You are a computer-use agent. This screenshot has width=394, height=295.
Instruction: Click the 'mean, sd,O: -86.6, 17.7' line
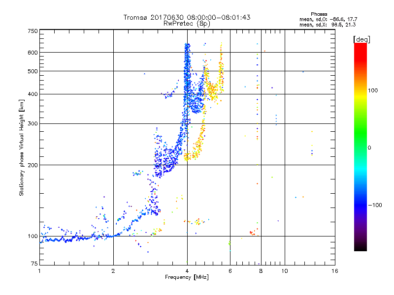[328, 20]
